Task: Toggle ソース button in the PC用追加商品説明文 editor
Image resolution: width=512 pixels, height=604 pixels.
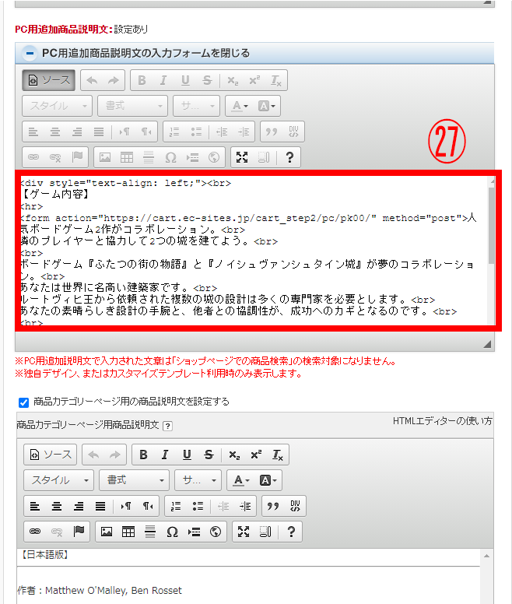Action: click(48, 80)
